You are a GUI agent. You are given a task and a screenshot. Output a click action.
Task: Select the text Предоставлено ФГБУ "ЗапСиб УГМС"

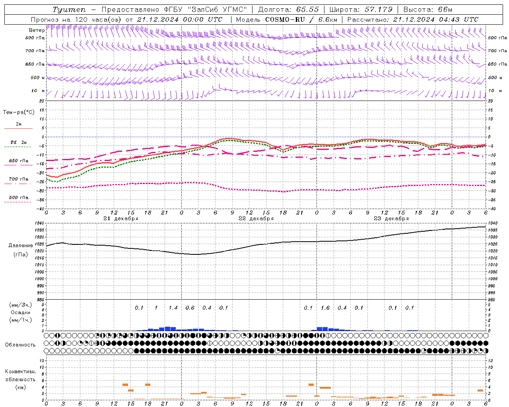174,10
